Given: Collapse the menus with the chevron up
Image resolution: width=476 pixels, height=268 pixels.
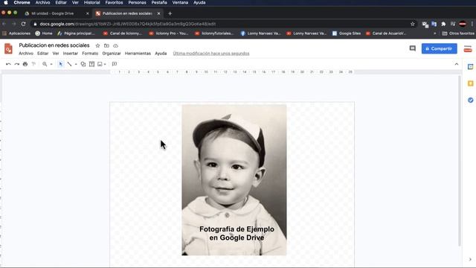Looking at the screenshot, I should point(457,64).
